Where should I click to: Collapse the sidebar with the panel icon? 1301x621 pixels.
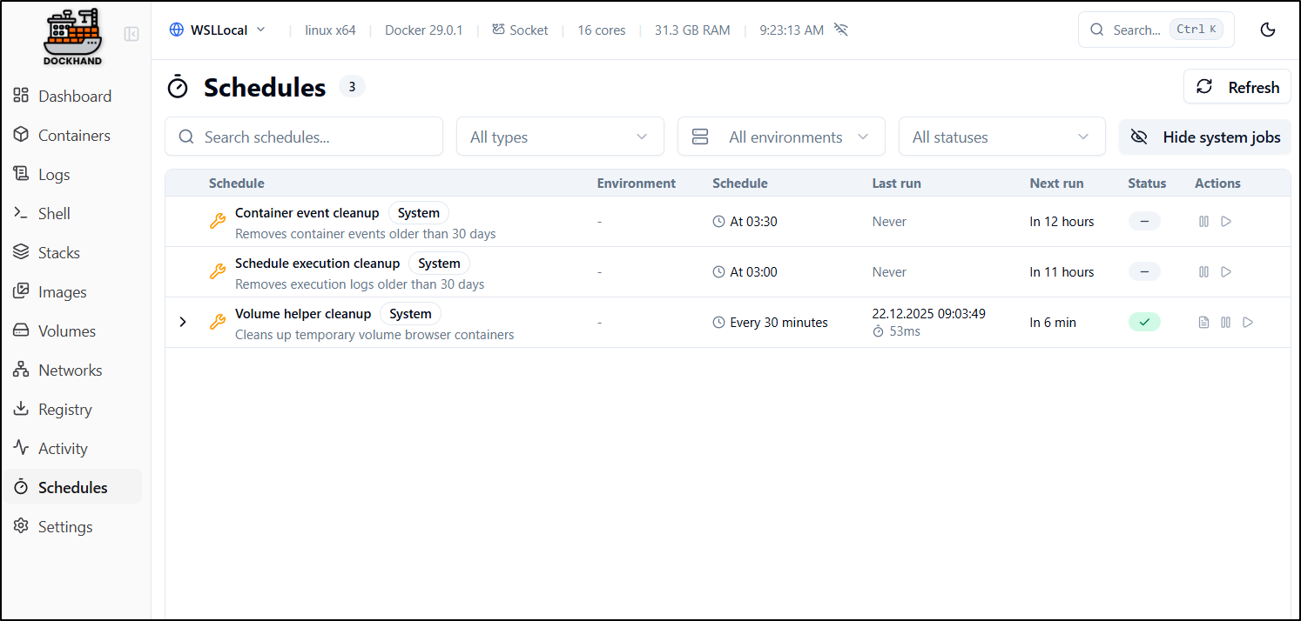131,34
